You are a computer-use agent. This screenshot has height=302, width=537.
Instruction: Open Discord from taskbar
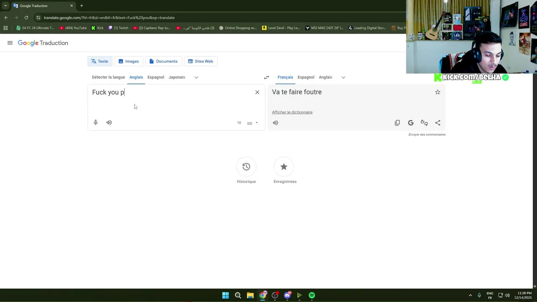click(x=287, y=295)
